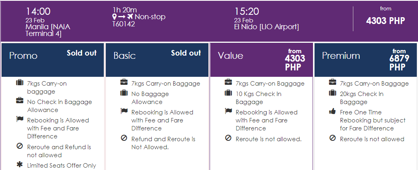Click the luggage icon beside 20kgs Check In Baggage
This screenshot has width=418, height=170.
332,93
